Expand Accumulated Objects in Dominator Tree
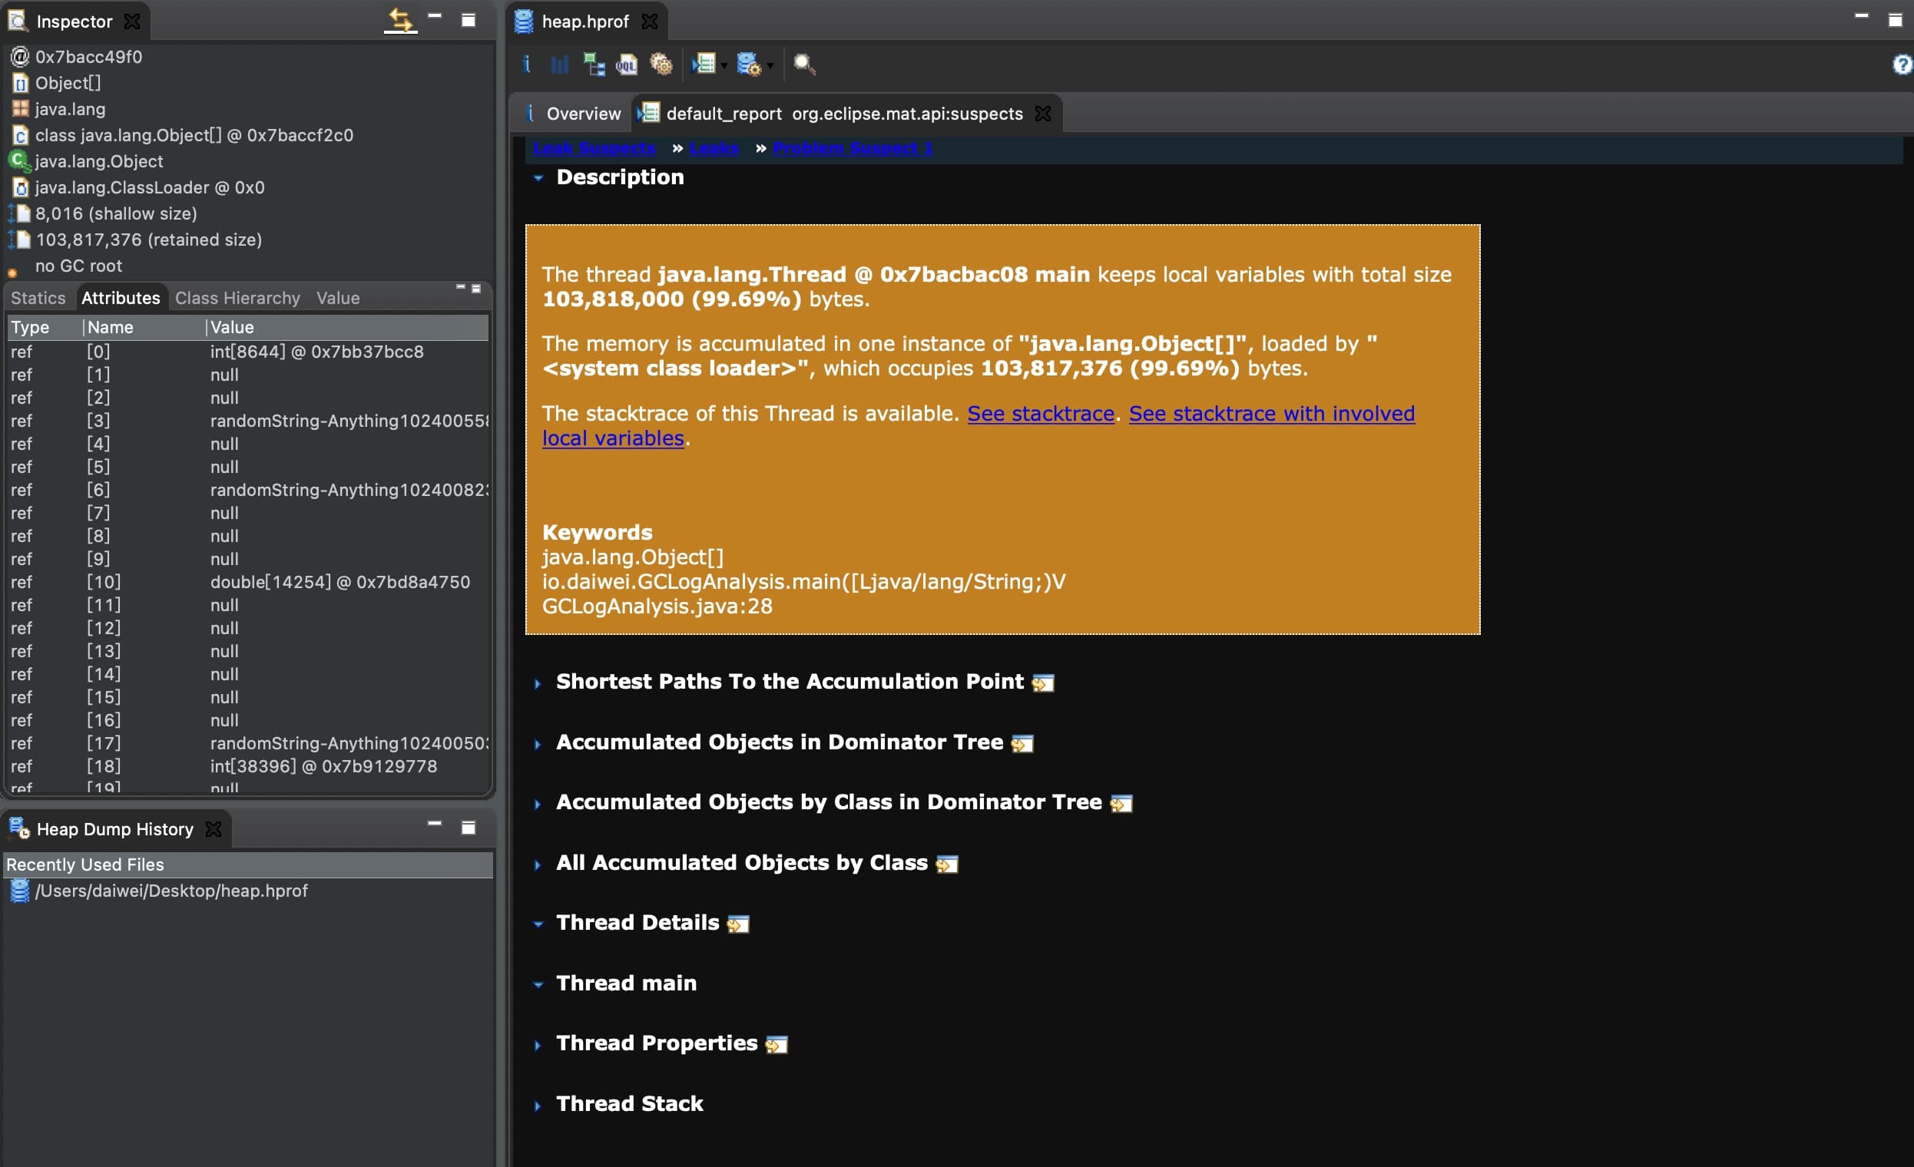1914x1167 pixels. click(x=538, y=744)
